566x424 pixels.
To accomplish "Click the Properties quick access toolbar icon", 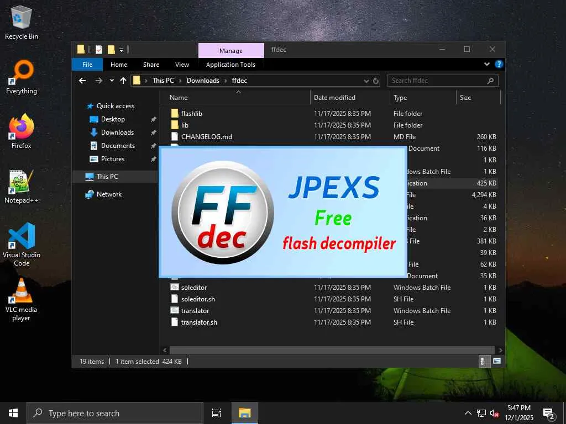I will click(98, 49).
